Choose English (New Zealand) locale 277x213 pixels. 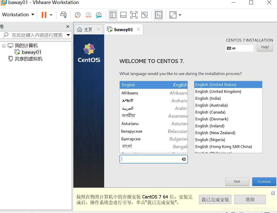(x=228, y=133)
